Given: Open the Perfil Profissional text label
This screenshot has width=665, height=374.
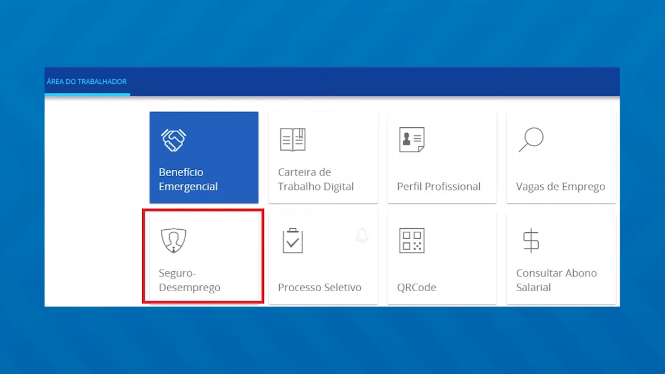Looking at the screenshot, I should (x=438, y=187).
